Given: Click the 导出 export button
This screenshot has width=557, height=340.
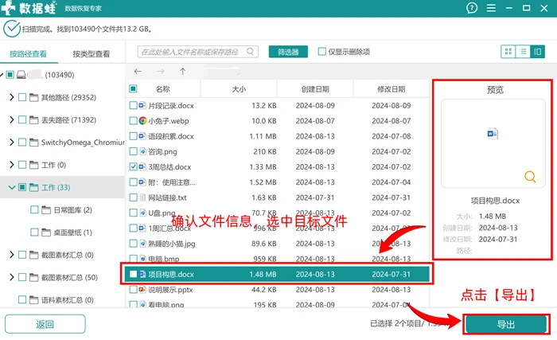Looking at the screenshot, I should pos(506,324).
